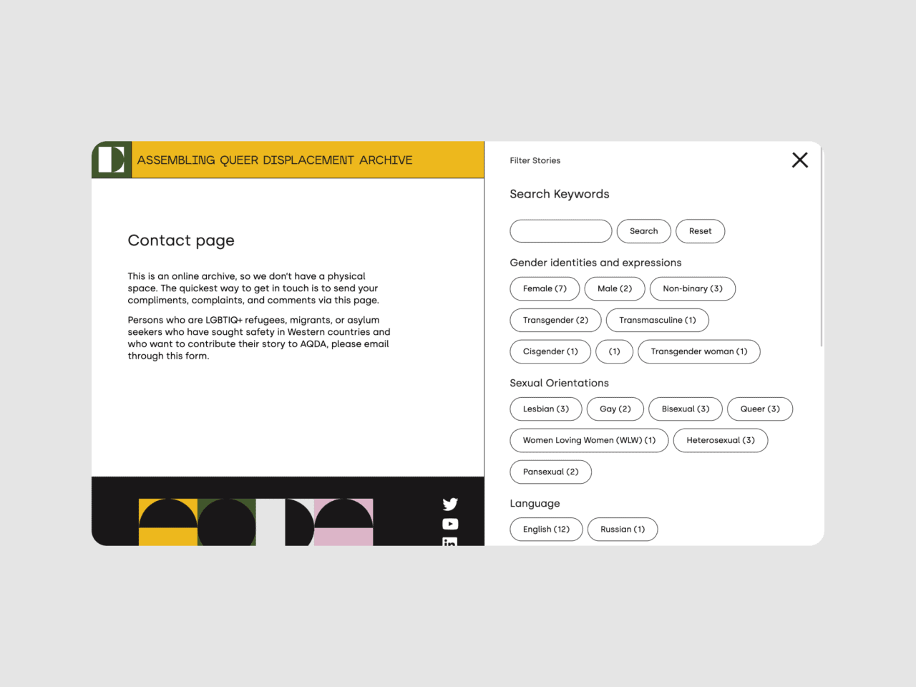916x687 pixels.
Task: Click the Language section heading
Action: click(535, 503)
